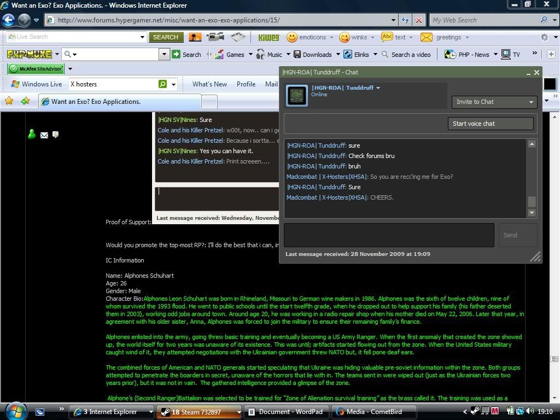The width and height of the screenshot is (560, 420).
Task: Open Downloads toolbar item
Action: click(x=313, y=54)
